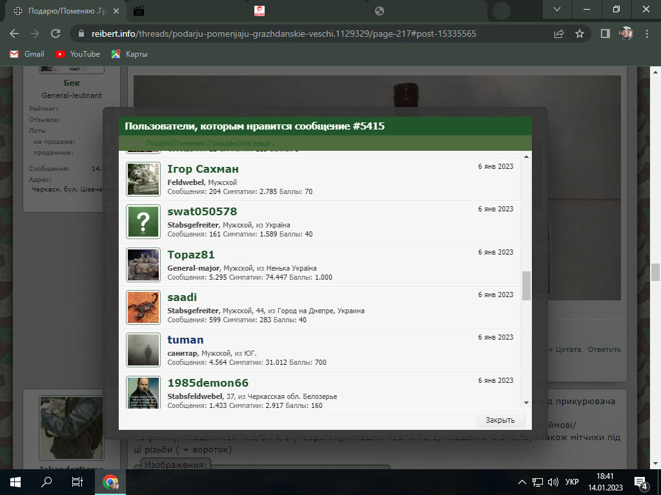Open Gmail bookmark

tap(27, 54)
